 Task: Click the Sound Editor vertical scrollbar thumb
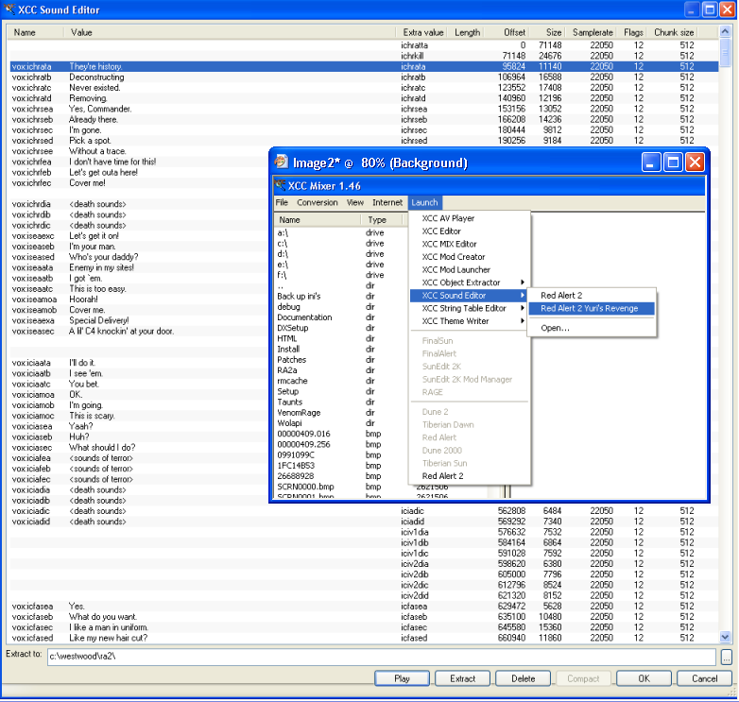[x=726, y=53]
